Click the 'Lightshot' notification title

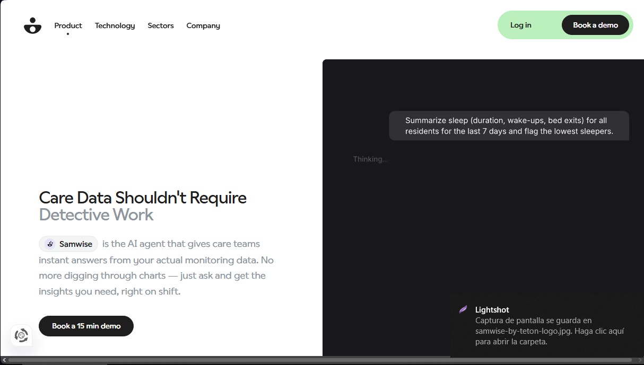point(492,310)
